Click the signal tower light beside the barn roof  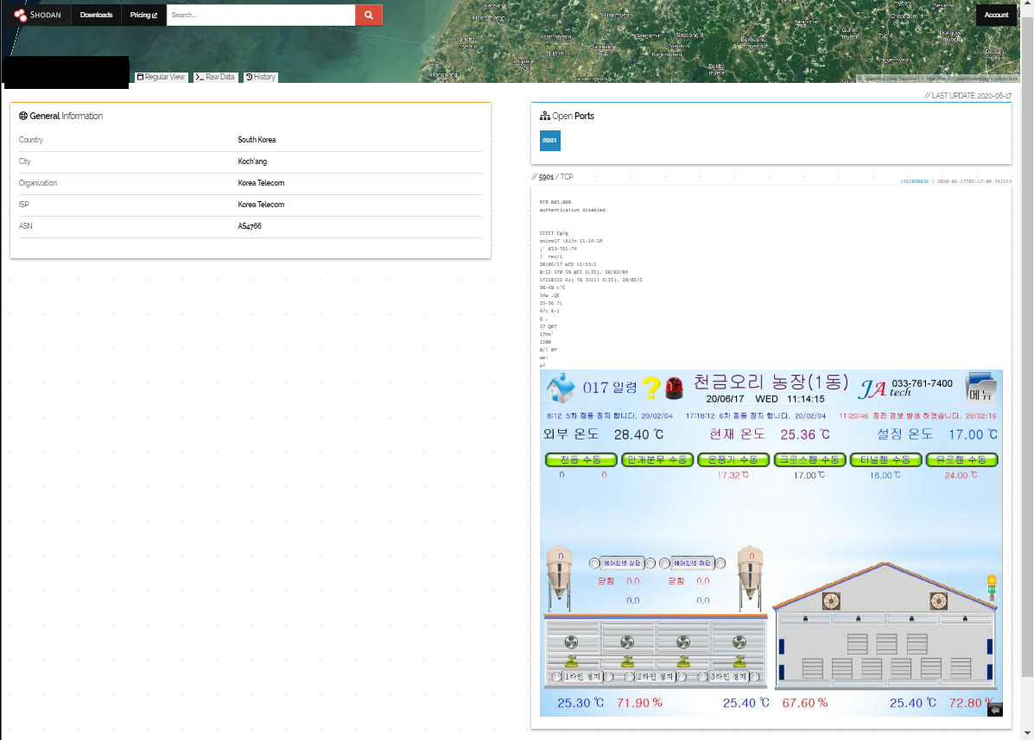pyautogui.click(x=991, y=587)
